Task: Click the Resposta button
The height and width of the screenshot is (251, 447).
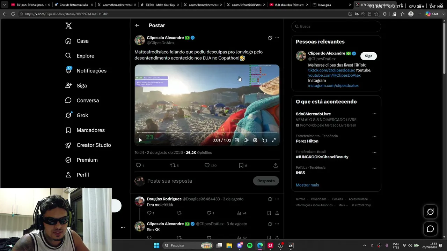Action: pyautogui.click(x=266, y=181)
